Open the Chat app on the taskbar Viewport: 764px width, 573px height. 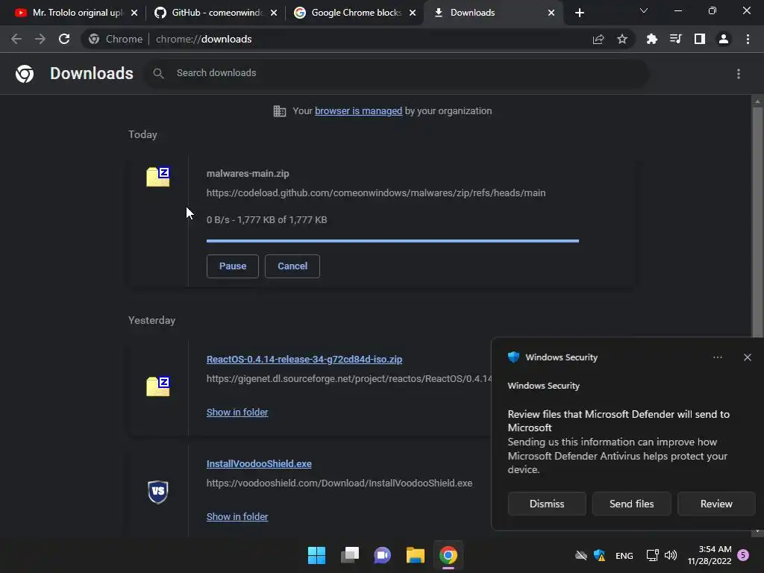(x=383, y=555)
